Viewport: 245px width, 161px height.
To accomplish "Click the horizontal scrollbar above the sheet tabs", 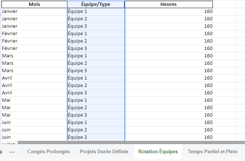I will pos(131,142).
